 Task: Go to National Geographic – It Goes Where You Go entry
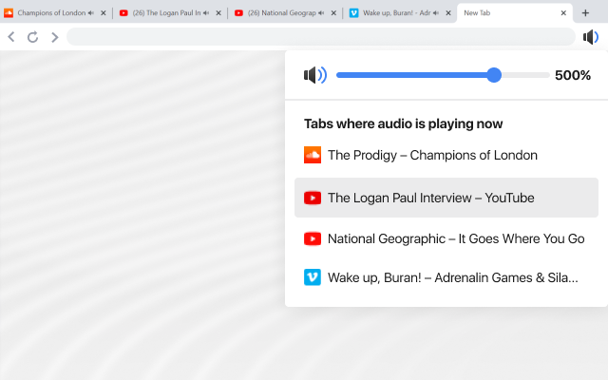coord(446,238)
